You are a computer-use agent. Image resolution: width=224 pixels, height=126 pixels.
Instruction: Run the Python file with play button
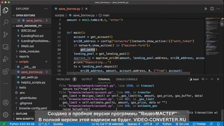click(x=206, y=9)
